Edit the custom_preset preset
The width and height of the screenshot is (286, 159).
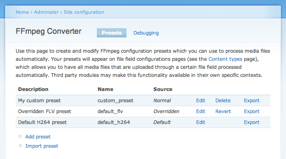coord(200,101)
